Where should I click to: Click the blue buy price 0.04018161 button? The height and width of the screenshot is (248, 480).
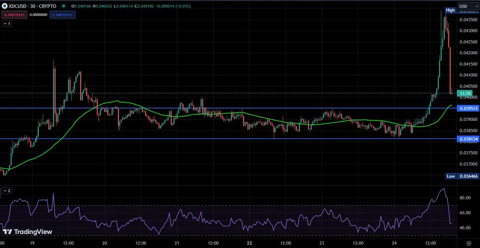click(x=62, y=14)
